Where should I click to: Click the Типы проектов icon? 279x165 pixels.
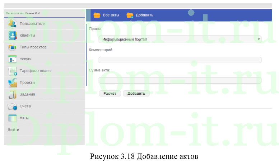pos(13,47)
